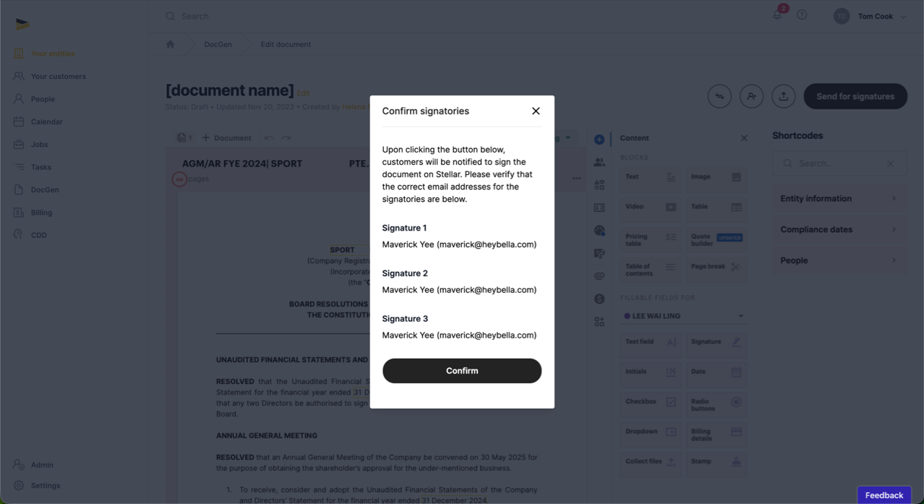Open the LEE WAI LING recipient dropdown
Screen dimensions: 924x504
[x=683, y=316]
